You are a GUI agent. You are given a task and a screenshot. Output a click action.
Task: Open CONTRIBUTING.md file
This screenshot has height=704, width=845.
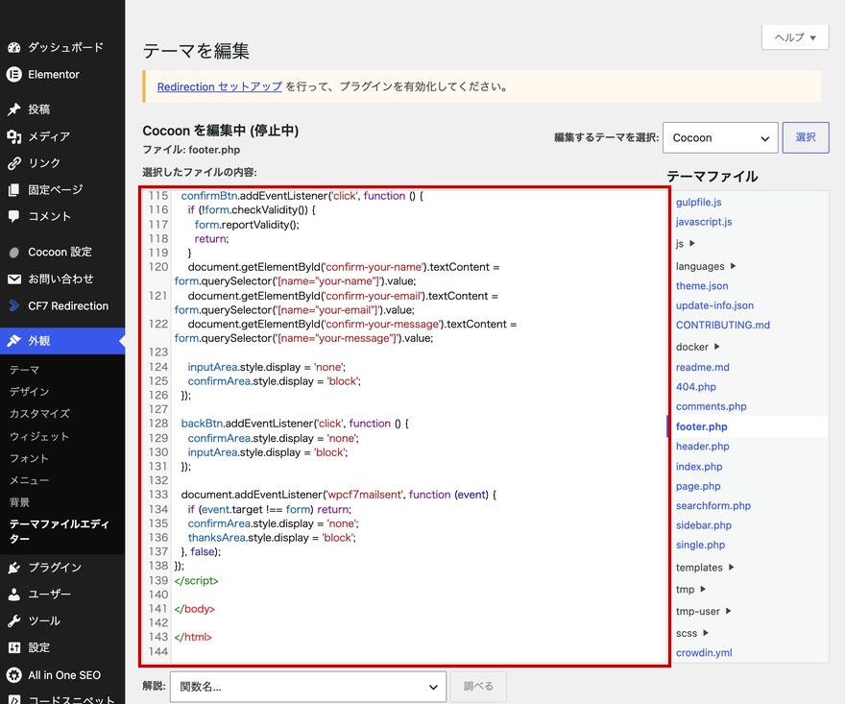(x=723, y=325)
